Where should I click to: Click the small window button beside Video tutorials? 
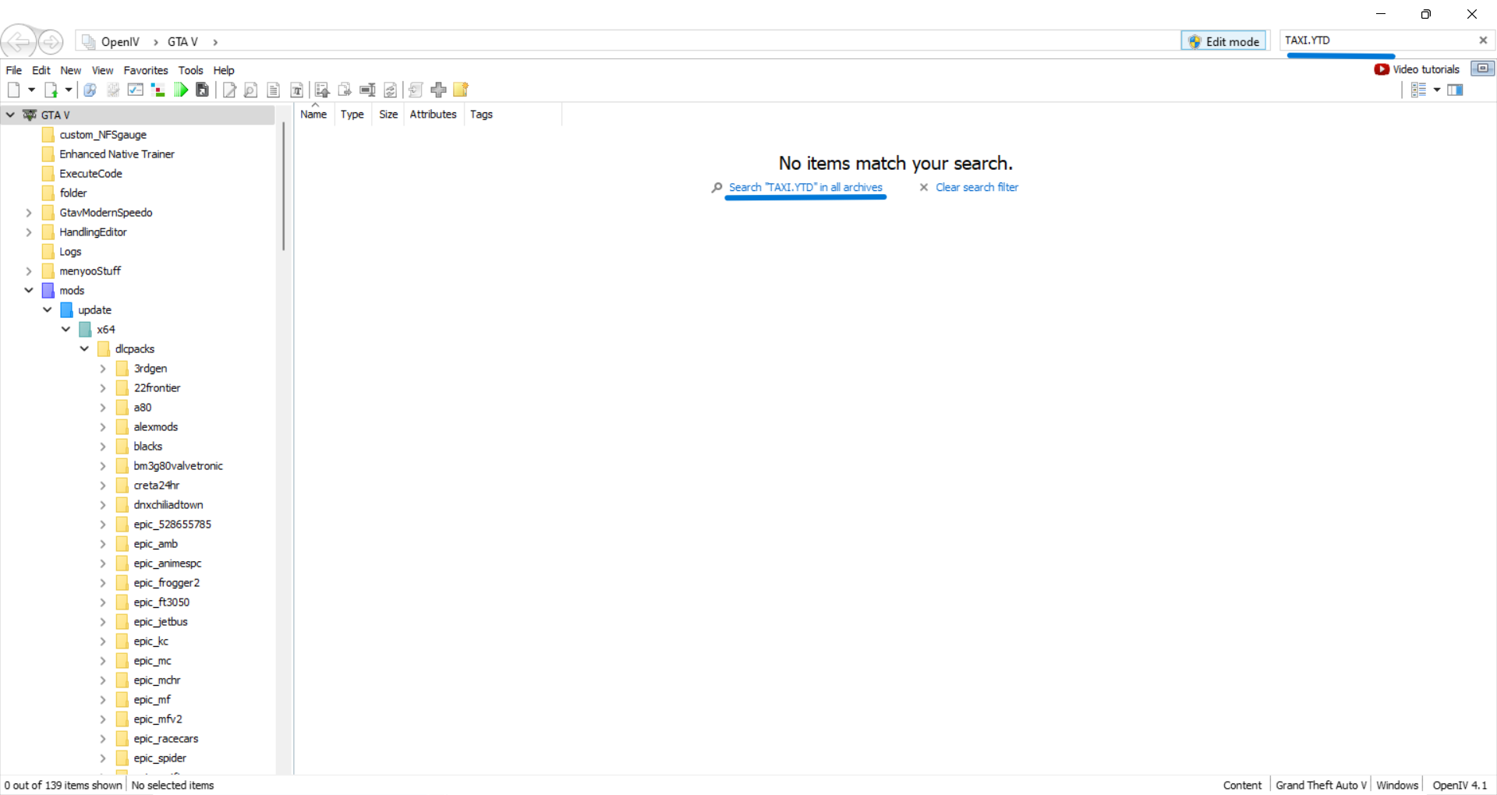coord(1482,69)
